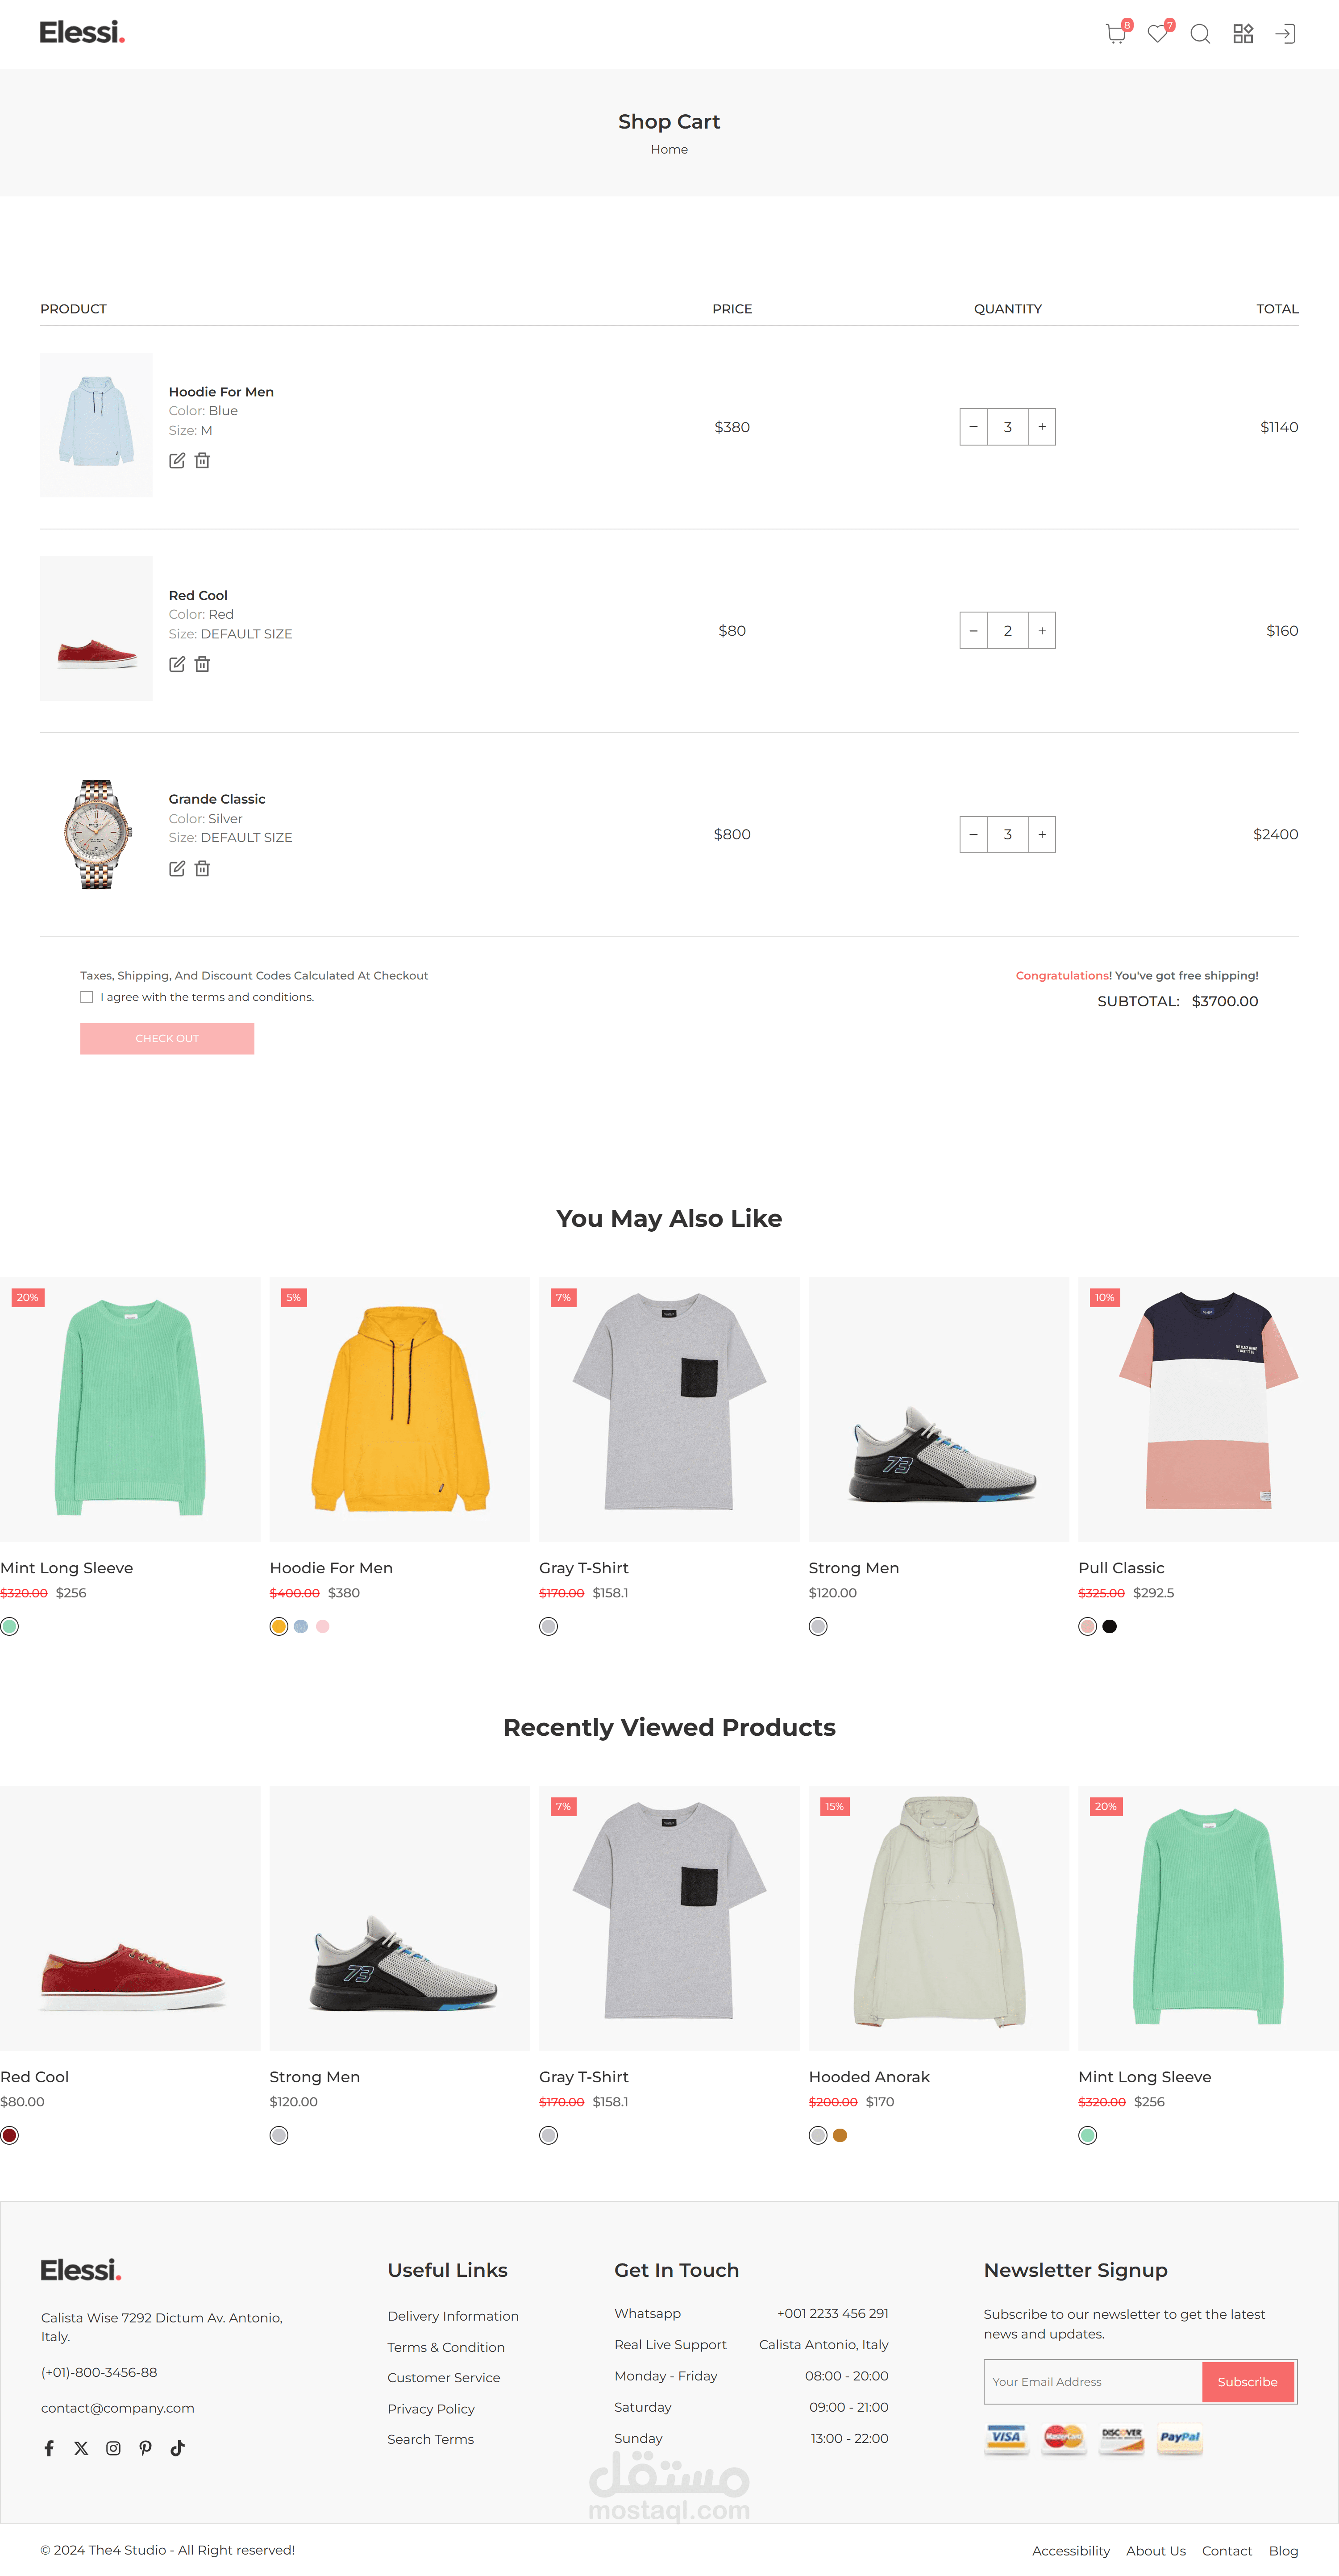Edit the Red Cool cart item

click(177, 664)
